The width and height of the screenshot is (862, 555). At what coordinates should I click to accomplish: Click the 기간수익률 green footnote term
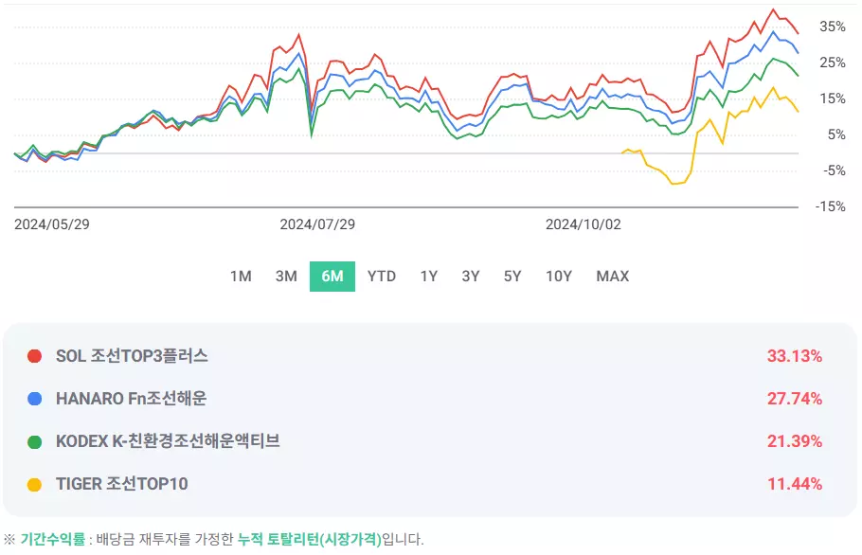(x=53, y=539)
